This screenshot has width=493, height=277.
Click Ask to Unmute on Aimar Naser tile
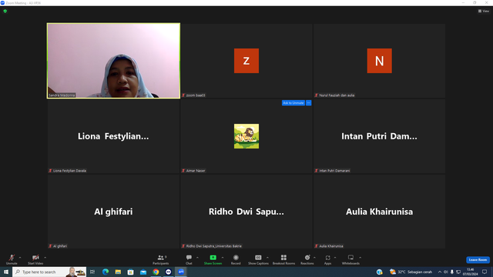pos(293,102)
